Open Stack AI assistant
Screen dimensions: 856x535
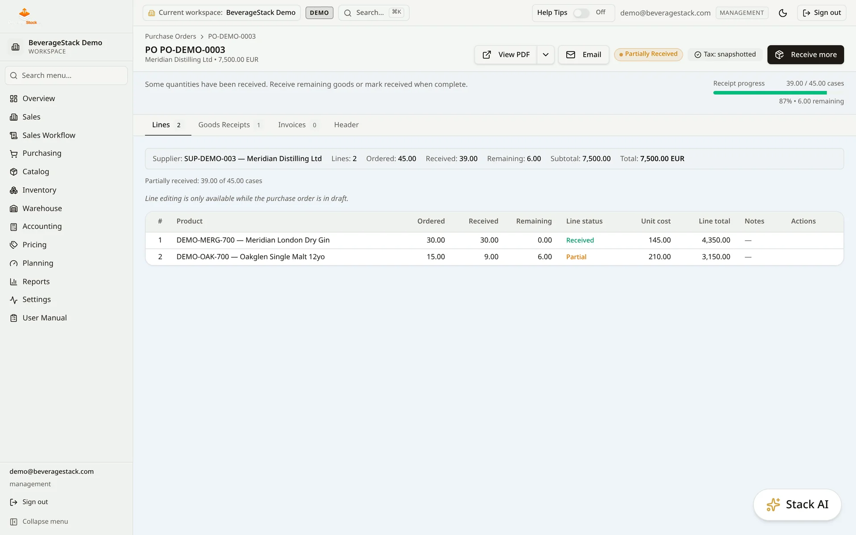coord(797,505)
